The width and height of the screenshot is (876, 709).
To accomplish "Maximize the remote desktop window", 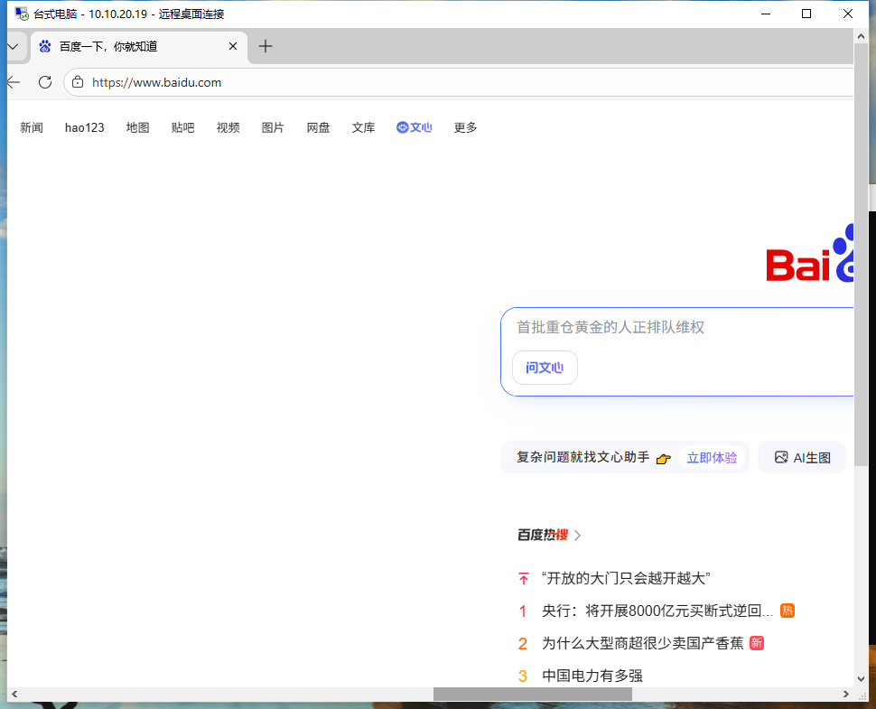I will (x=806, y=14).
